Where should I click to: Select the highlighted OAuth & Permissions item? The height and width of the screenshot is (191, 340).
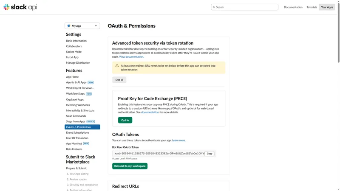click(x=82, y=127)
